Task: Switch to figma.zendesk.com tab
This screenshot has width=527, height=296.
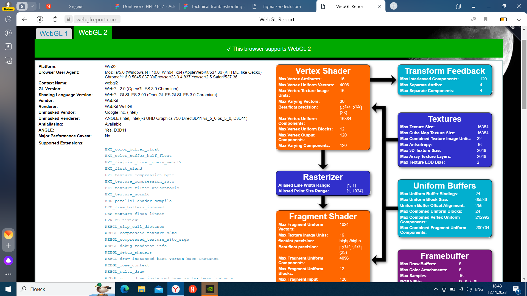Action: tap(282, 6)
